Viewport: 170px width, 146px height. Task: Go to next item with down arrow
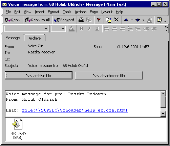pos(137,20)
